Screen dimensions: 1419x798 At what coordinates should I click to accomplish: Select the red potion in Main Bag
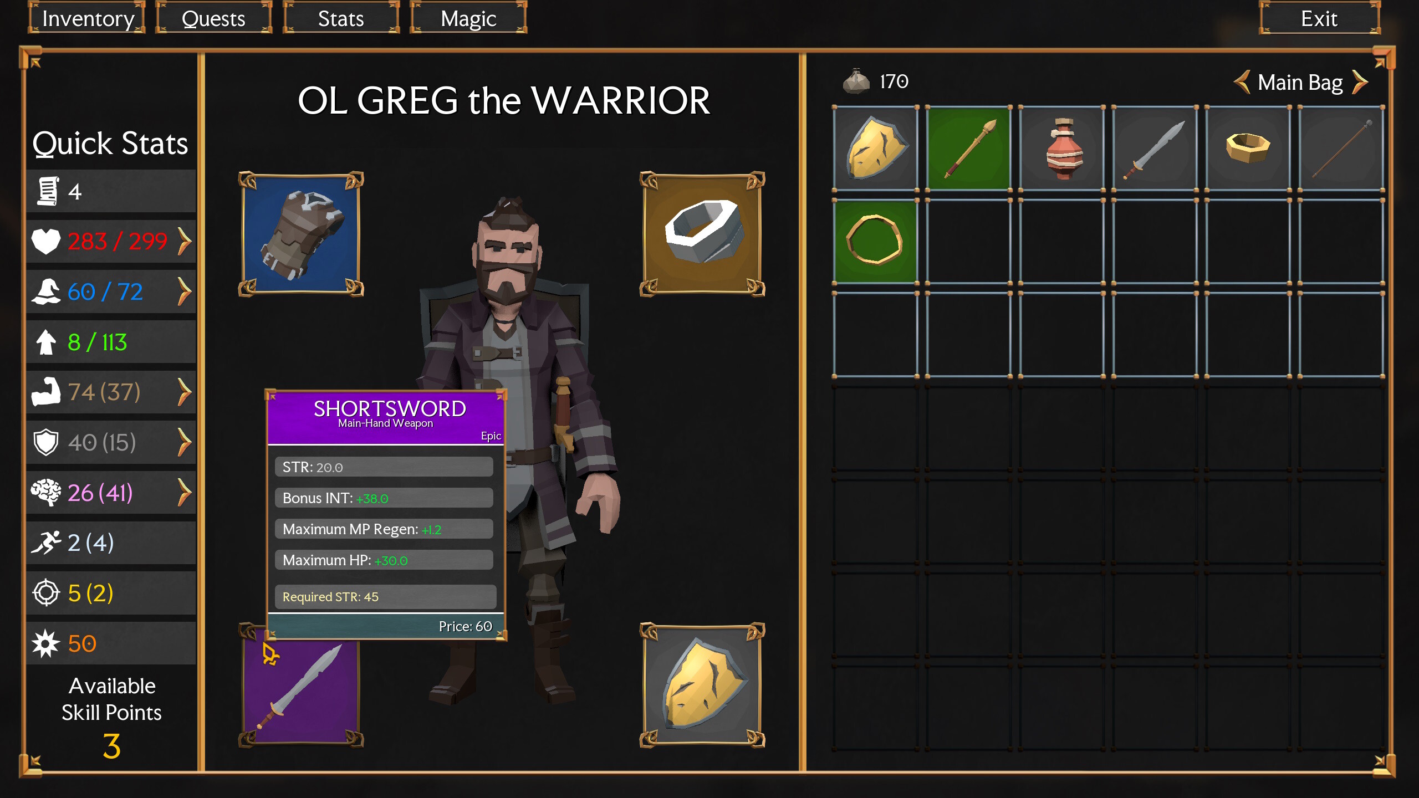(x=1062, y=149)
